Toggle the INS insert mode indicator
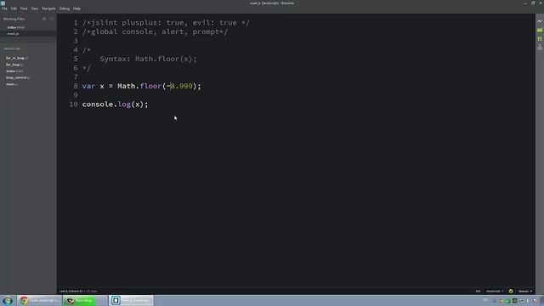Screen dimensions: 544x306 coord(478,291)
